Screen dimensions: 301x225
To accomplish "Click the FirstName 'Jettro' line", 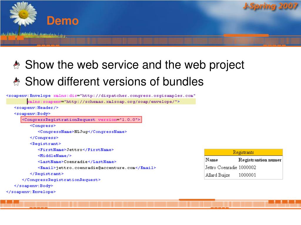I will coord(76,150).
